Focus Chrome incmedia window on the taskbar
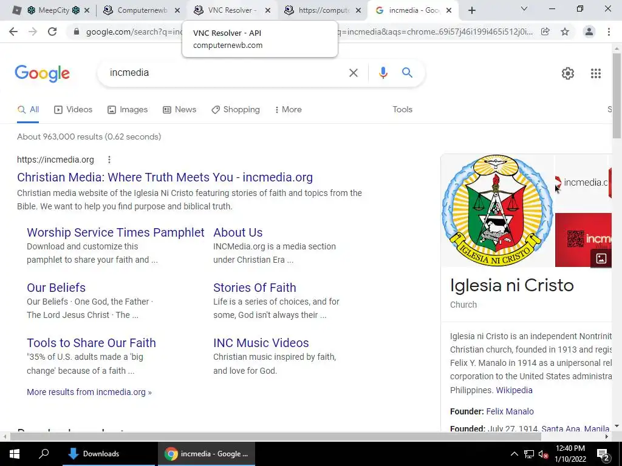 (207, 454)
